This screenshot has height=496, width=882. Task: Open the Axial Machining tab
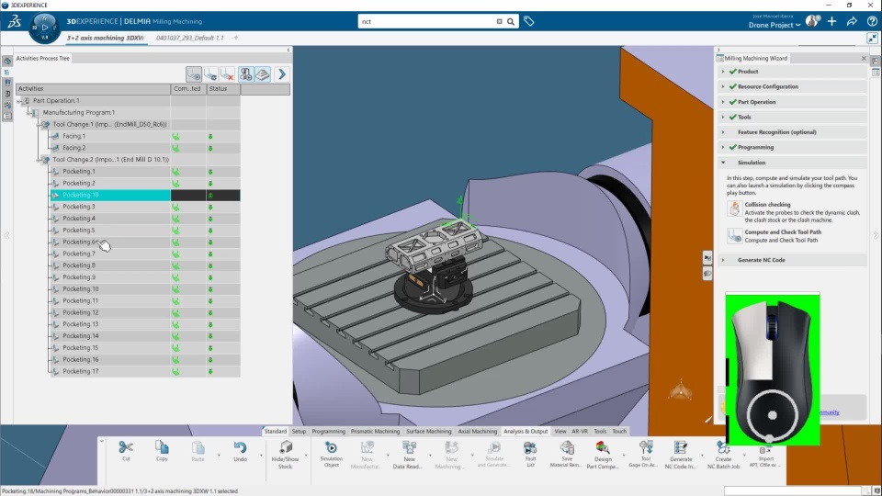click(x=478, y=432)
